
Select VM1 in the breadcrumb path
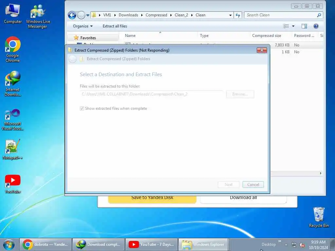click(x=107, y=15)
